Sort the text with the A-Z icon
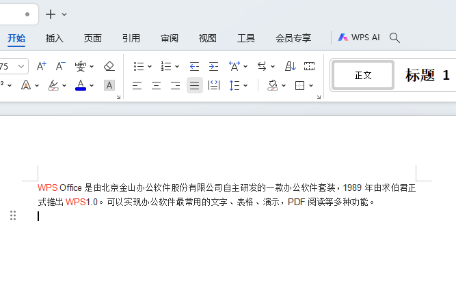The width and height of the screenshot is (456, 302). [291, 66]
